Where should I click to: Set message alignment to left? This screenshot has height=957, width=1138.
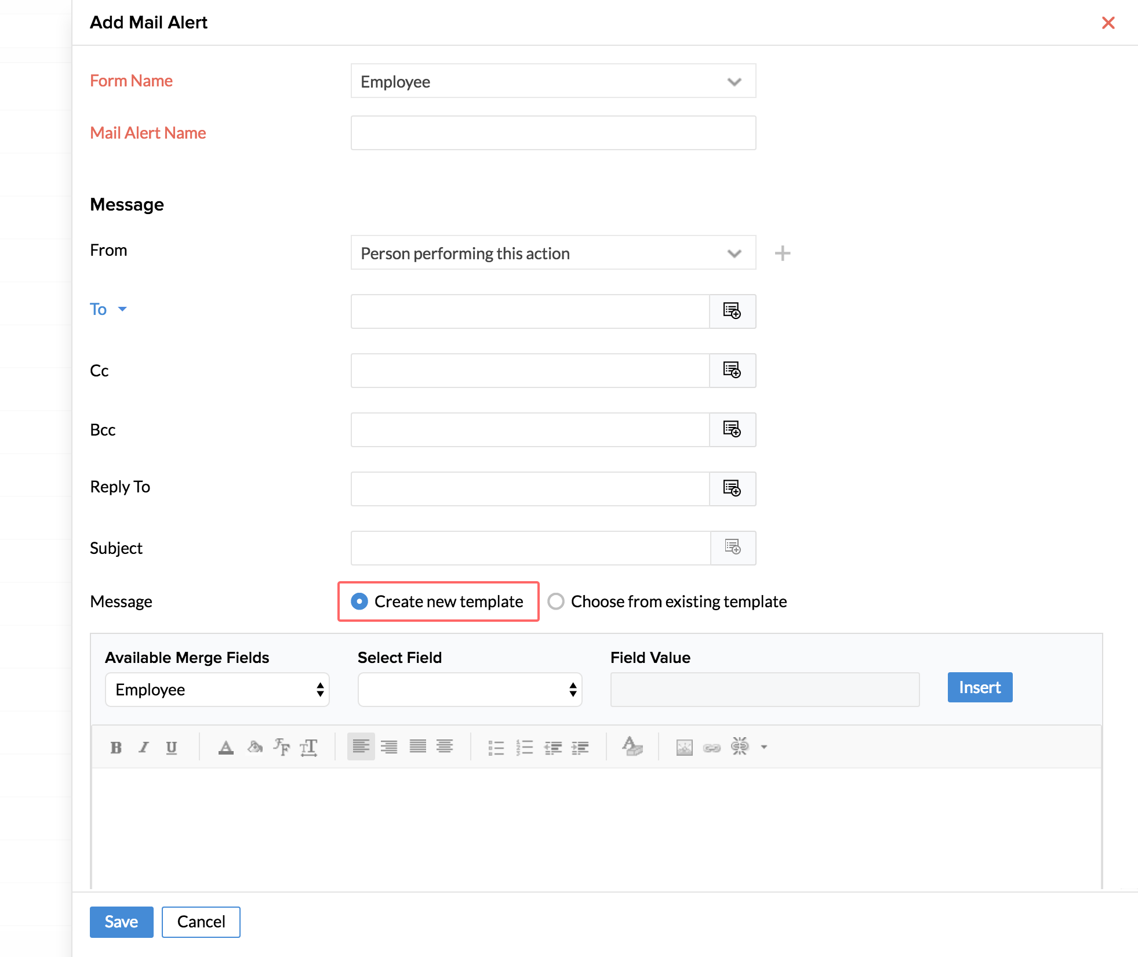tap(361, 746)
